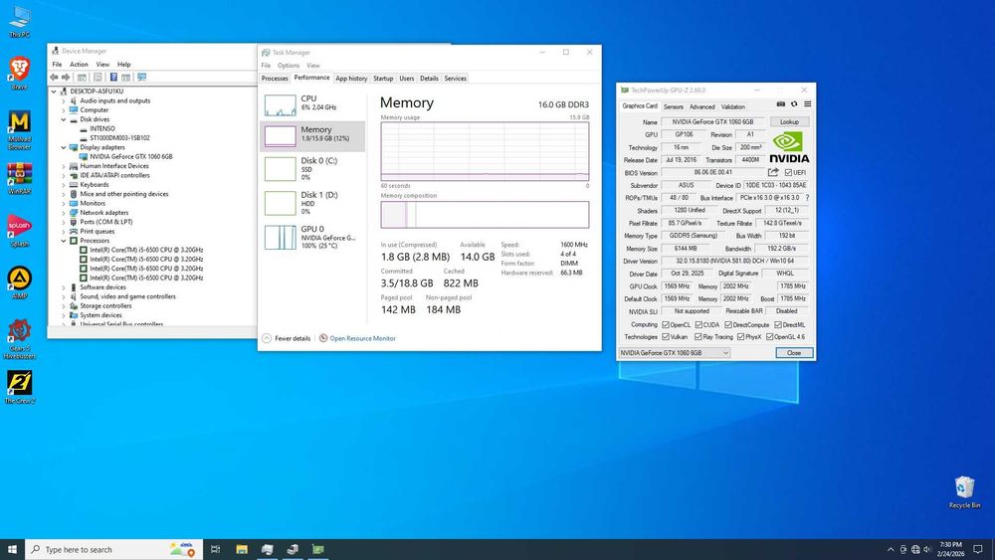Screen dimensions: 995x560
Task: Click the Close button in GPU-Z
Action: 794,353
